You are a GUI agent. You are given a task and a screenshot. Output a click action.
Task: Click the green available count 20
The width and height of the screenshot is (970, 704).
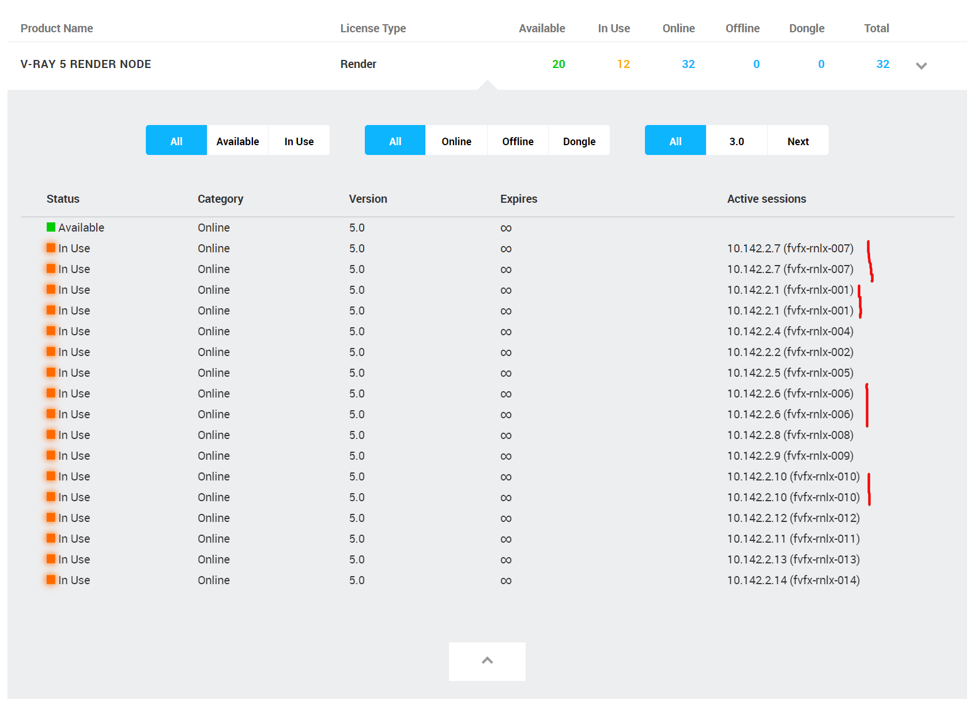tap(558, 64)
